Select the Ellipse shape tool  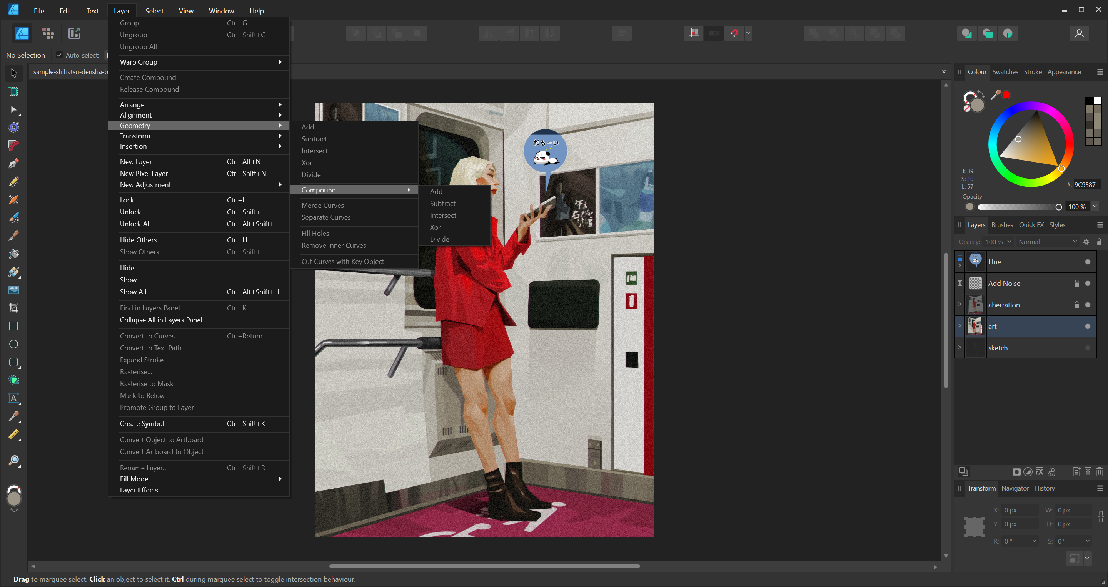click(13, 344)
